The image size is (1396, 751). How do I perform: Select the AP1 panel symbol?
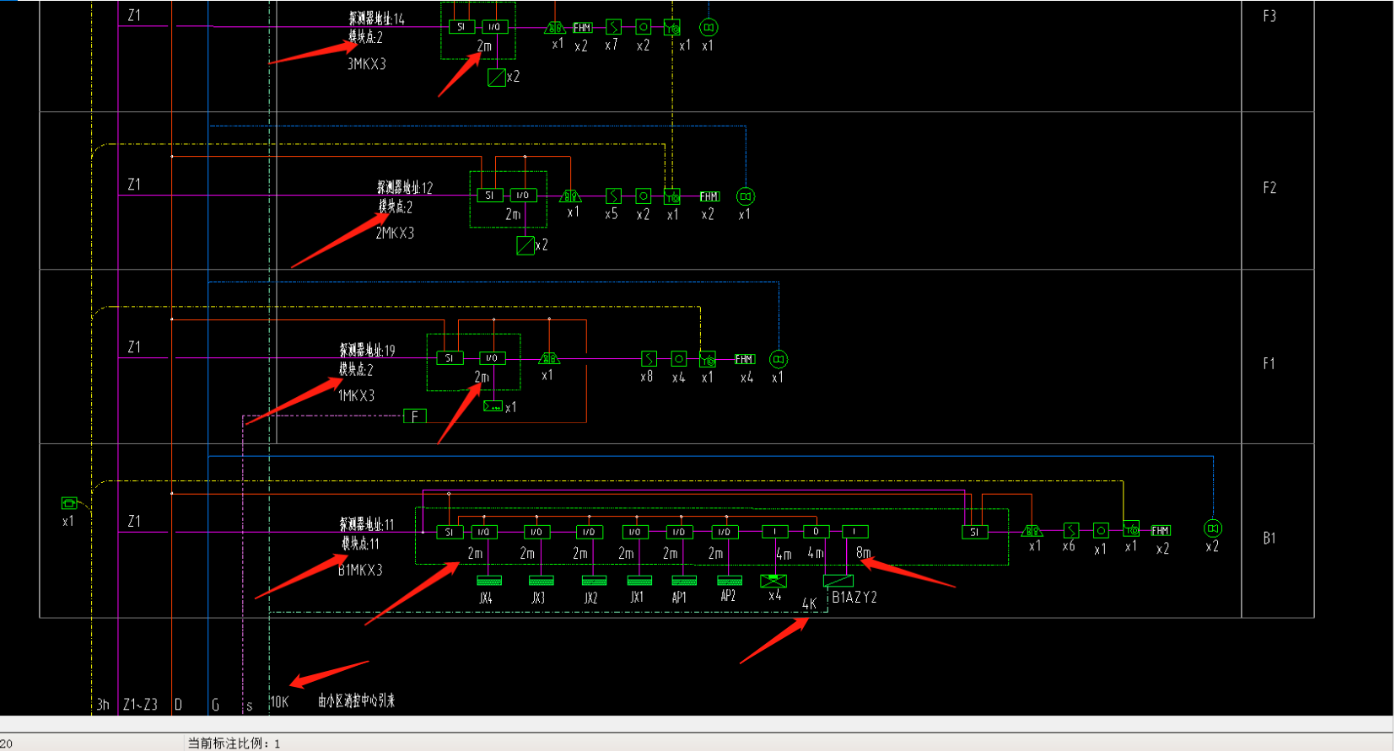pos(683,581)
